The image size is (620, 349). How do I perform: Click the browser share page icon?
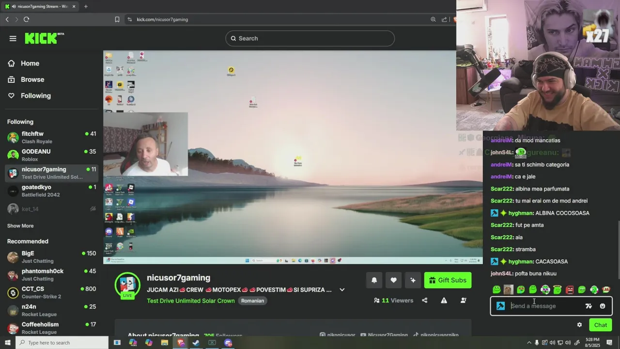click(444, 19)
